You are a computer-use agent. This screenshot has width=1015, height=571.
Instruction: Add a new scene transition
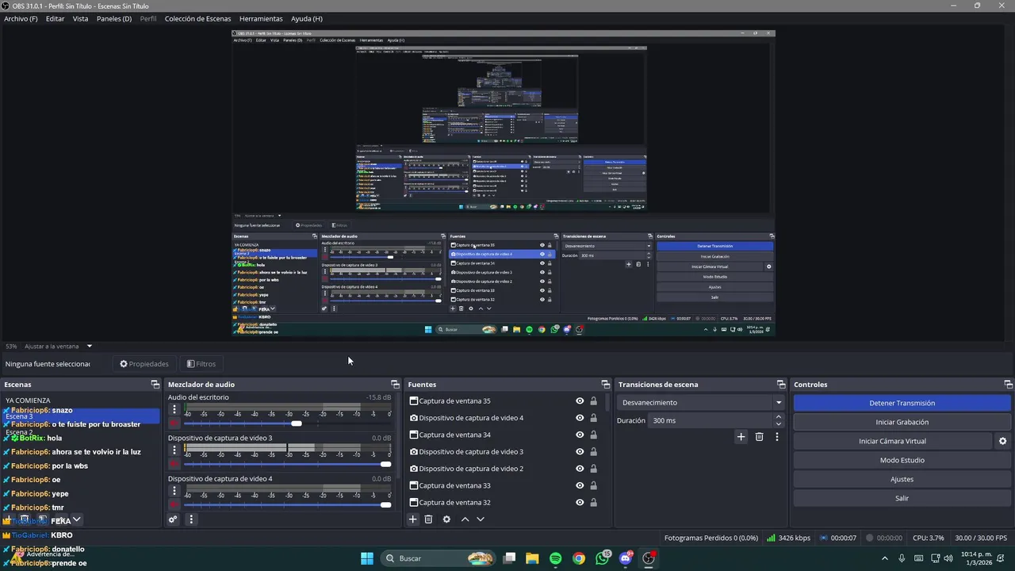click(741, 437)
